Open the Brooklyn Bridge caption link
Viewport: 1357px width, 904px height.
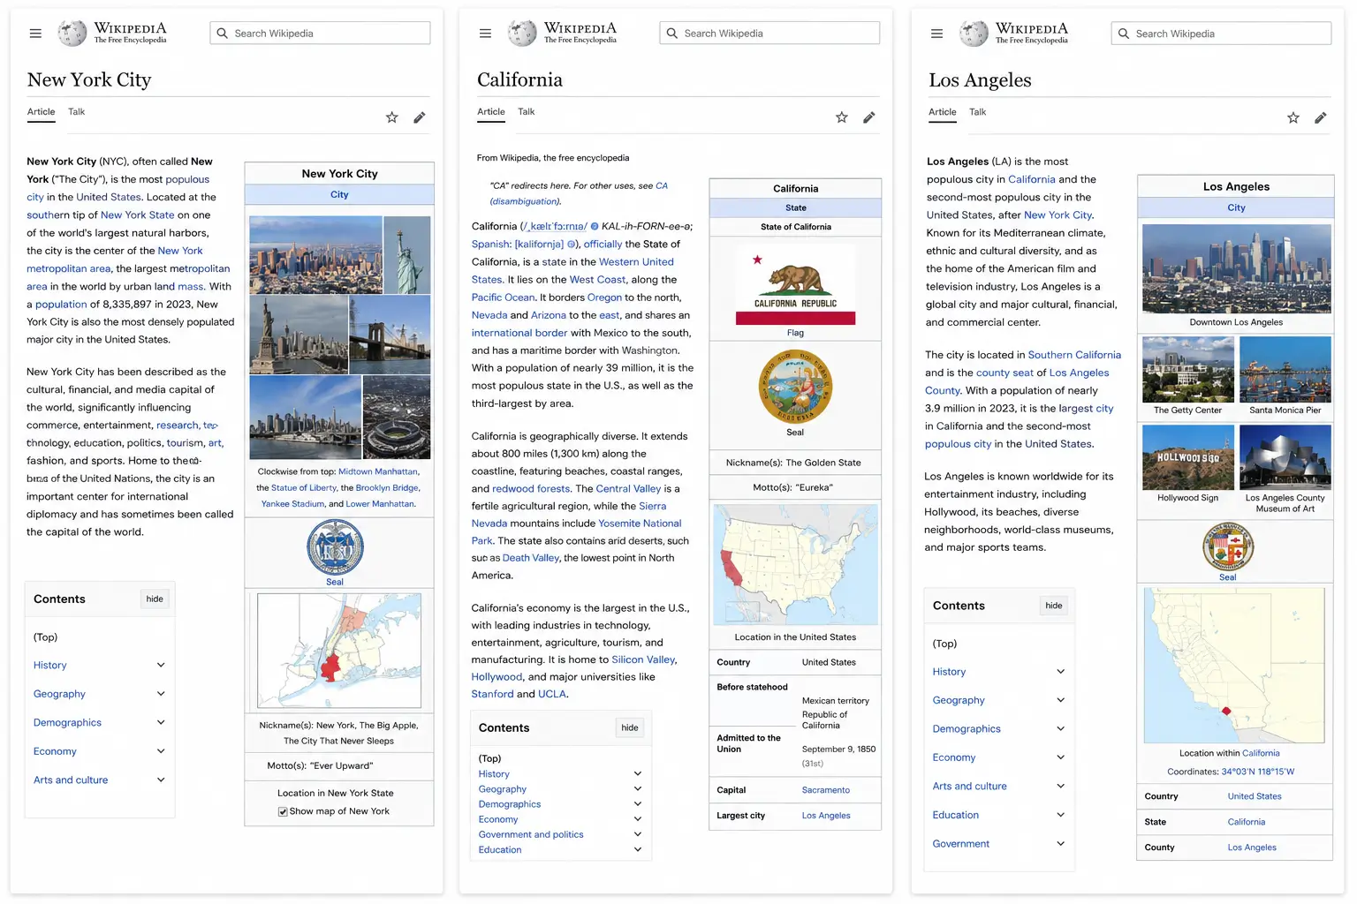pos(387,488)
